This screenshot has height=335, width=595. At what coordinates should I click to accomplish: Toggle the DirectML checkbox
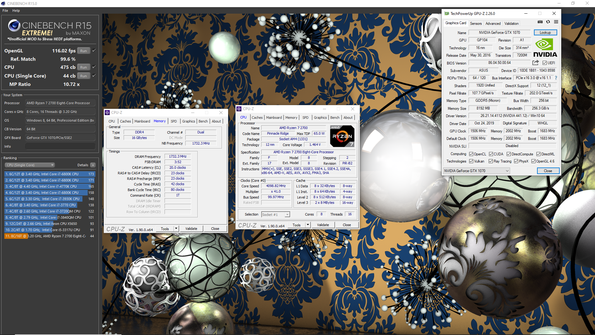538,154
